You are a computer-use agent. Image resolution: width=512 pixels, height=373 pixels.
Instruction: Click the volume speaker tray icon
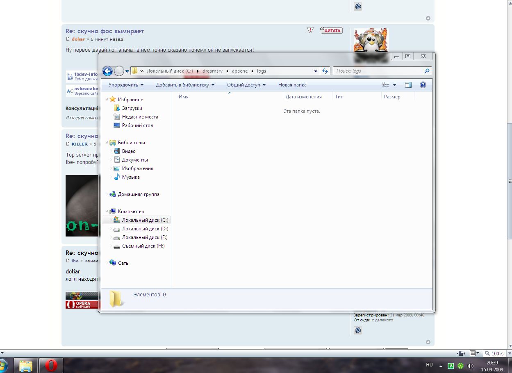(471, 366)
